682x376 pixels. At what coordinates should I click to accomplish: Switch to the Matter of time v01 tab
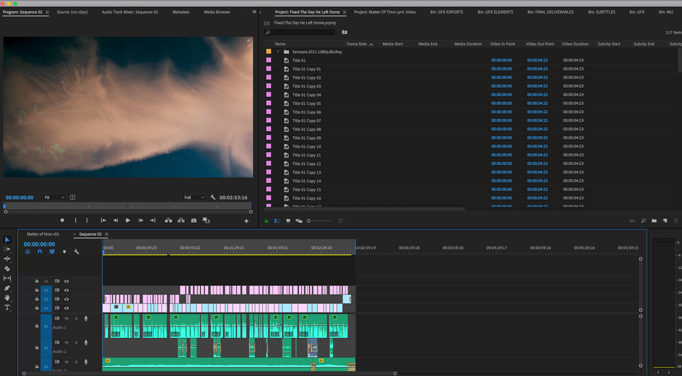pos(43,234)
